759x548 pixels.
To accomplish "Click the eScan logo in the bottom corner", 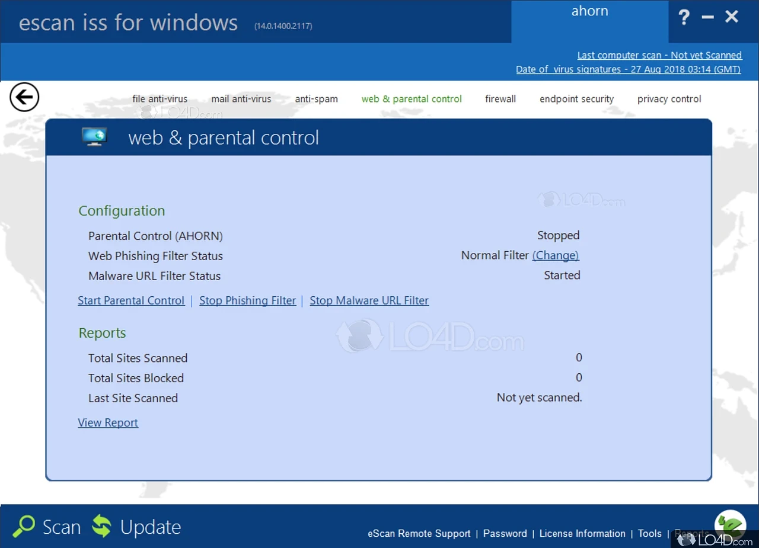I will point(730,525).
